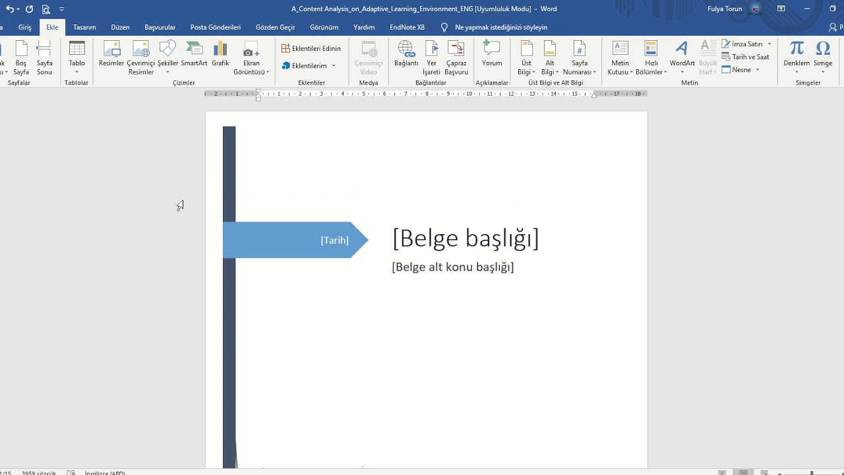844x475 pixels.
Task: Switch to the Giriş tab
Action: 24,28
